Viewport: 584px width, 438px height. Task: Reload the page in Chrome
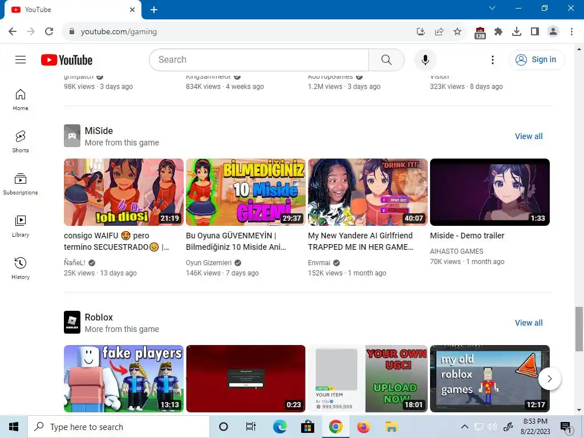click(x=49, y=32)
